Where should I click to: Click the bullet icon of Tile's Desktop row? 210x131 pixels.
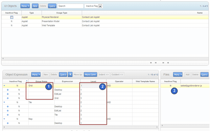pyautogui.click(x=8, y=106)
